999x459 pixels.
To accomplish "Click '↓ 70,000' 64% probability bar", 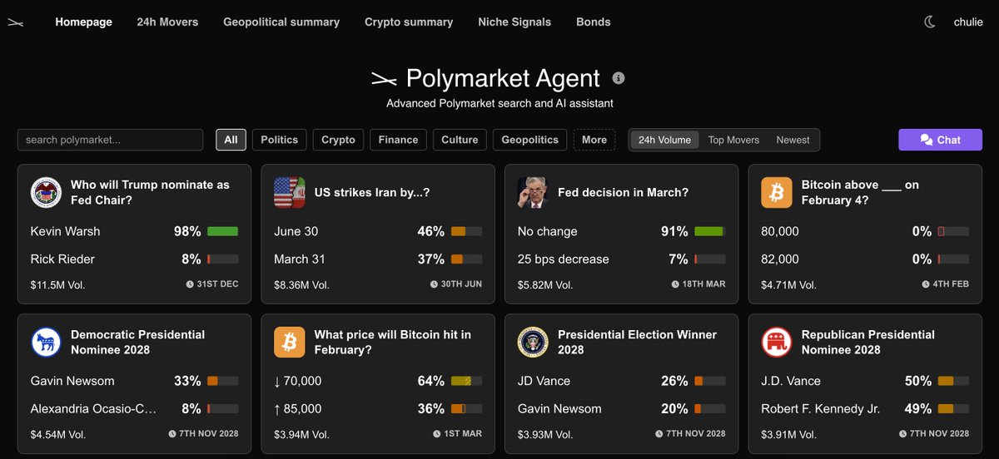I will [x=466, y=381].
